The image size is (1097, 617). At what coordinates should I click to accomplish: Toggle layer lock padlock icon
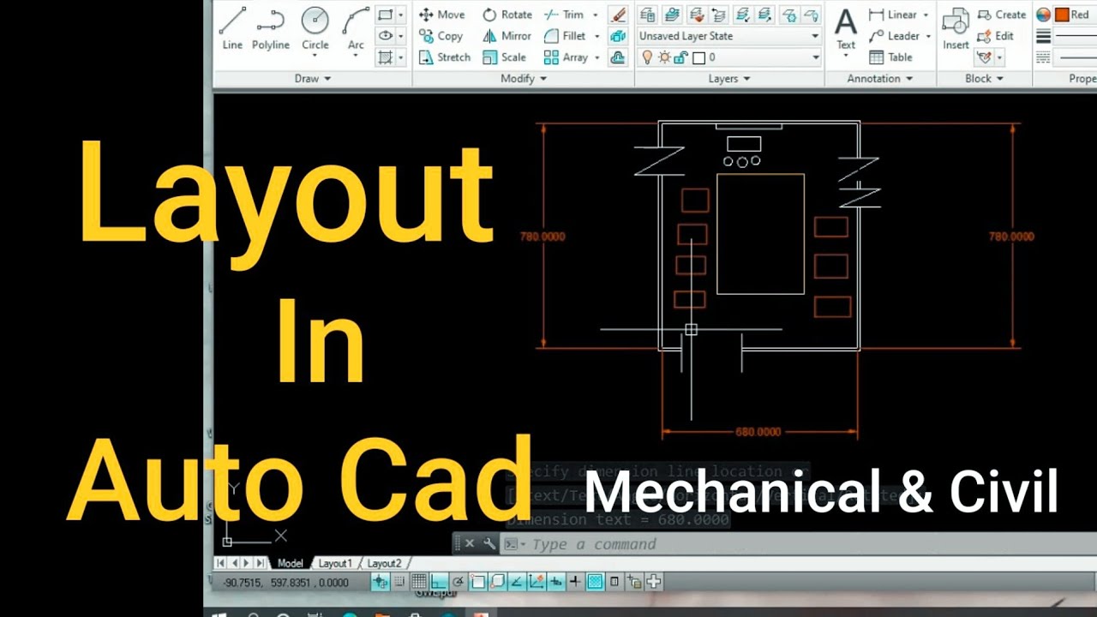[680, 57]
